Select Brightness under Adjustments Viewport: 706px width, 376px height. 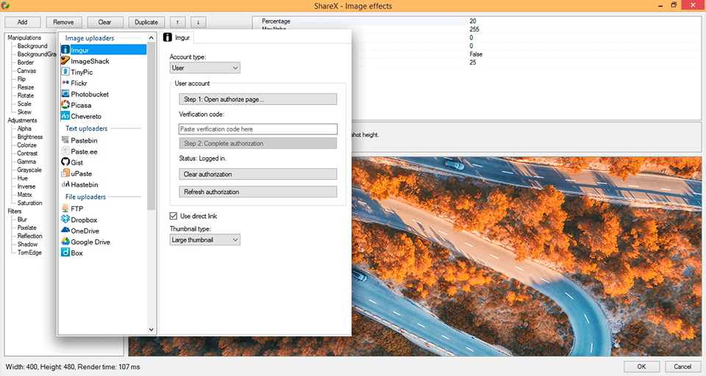point(30,137)
